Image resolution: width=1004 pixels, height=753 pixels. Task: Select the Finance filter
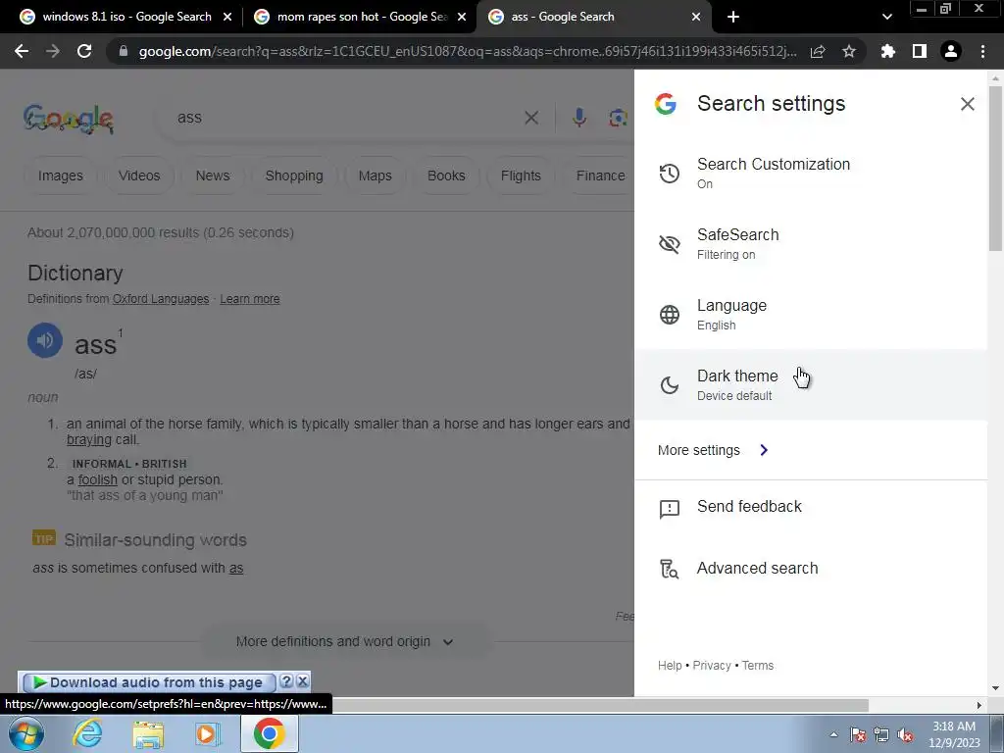600,176
